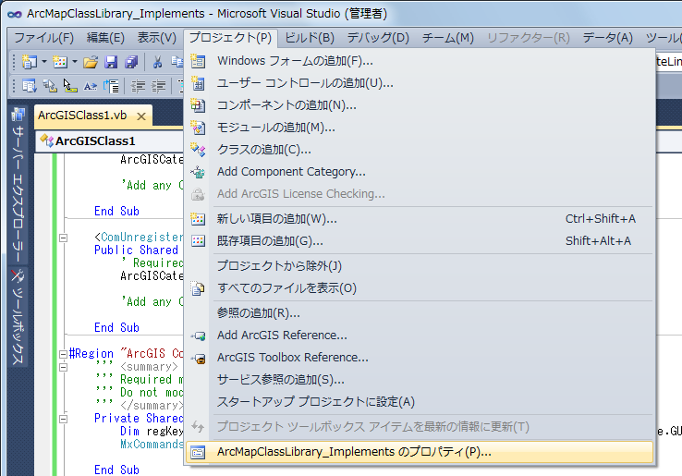Choose 新しい項目の追加(W)...

tap(420, 219)
